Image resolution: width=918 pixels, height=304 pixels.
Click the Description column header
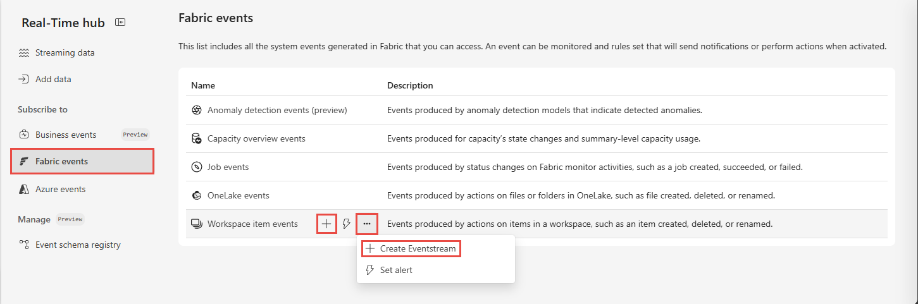[410, 85]
